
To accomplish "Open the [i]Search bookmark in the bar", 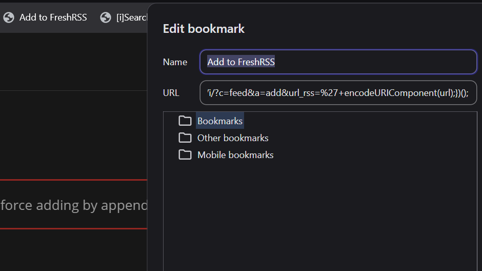I will click(x=123, y=17).
